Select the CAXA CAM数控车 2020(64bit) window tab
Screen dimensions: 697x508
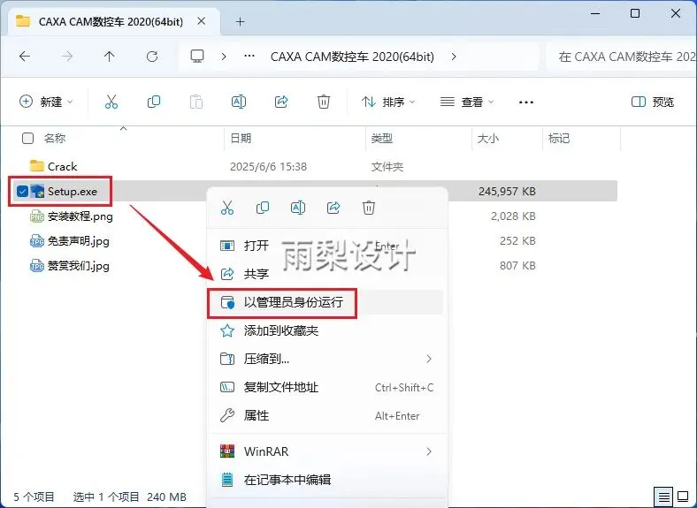[x=114, y=22]
